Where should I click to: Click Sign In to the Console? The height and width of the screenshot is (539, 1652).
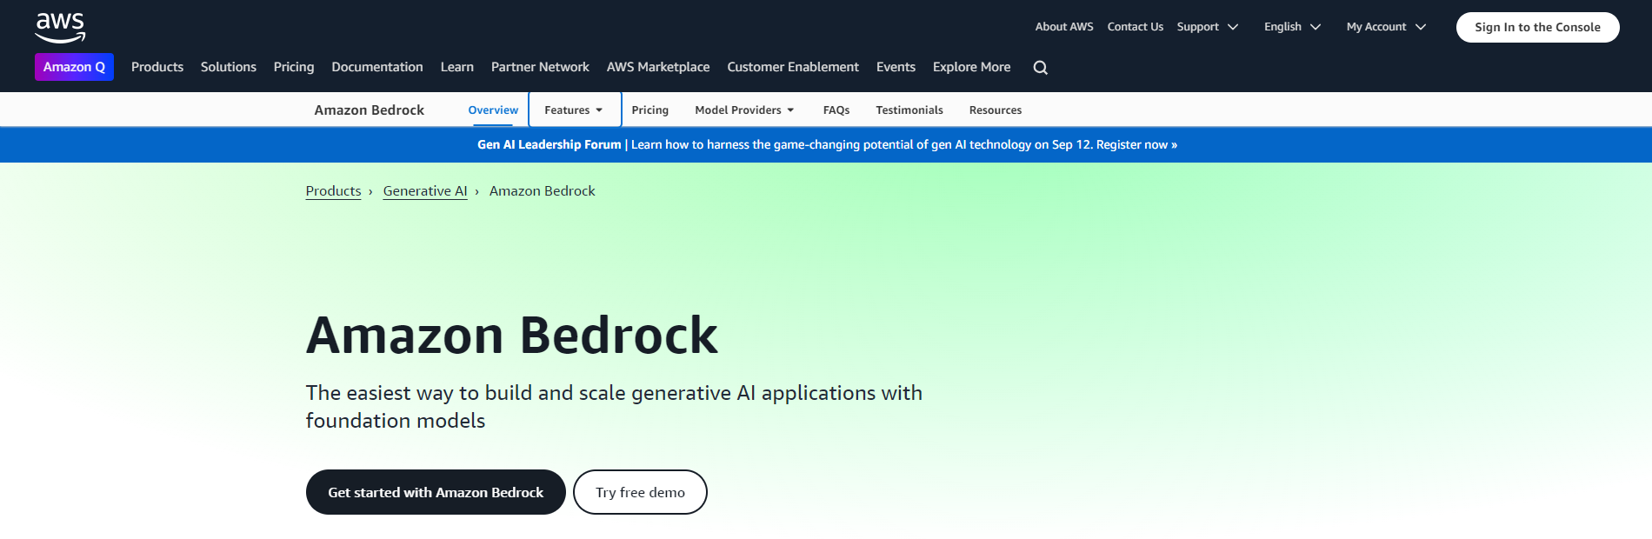1537,27
